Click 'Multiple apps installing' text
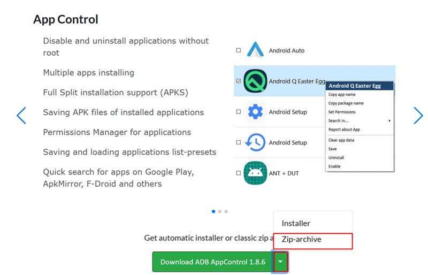 point(89,73)
